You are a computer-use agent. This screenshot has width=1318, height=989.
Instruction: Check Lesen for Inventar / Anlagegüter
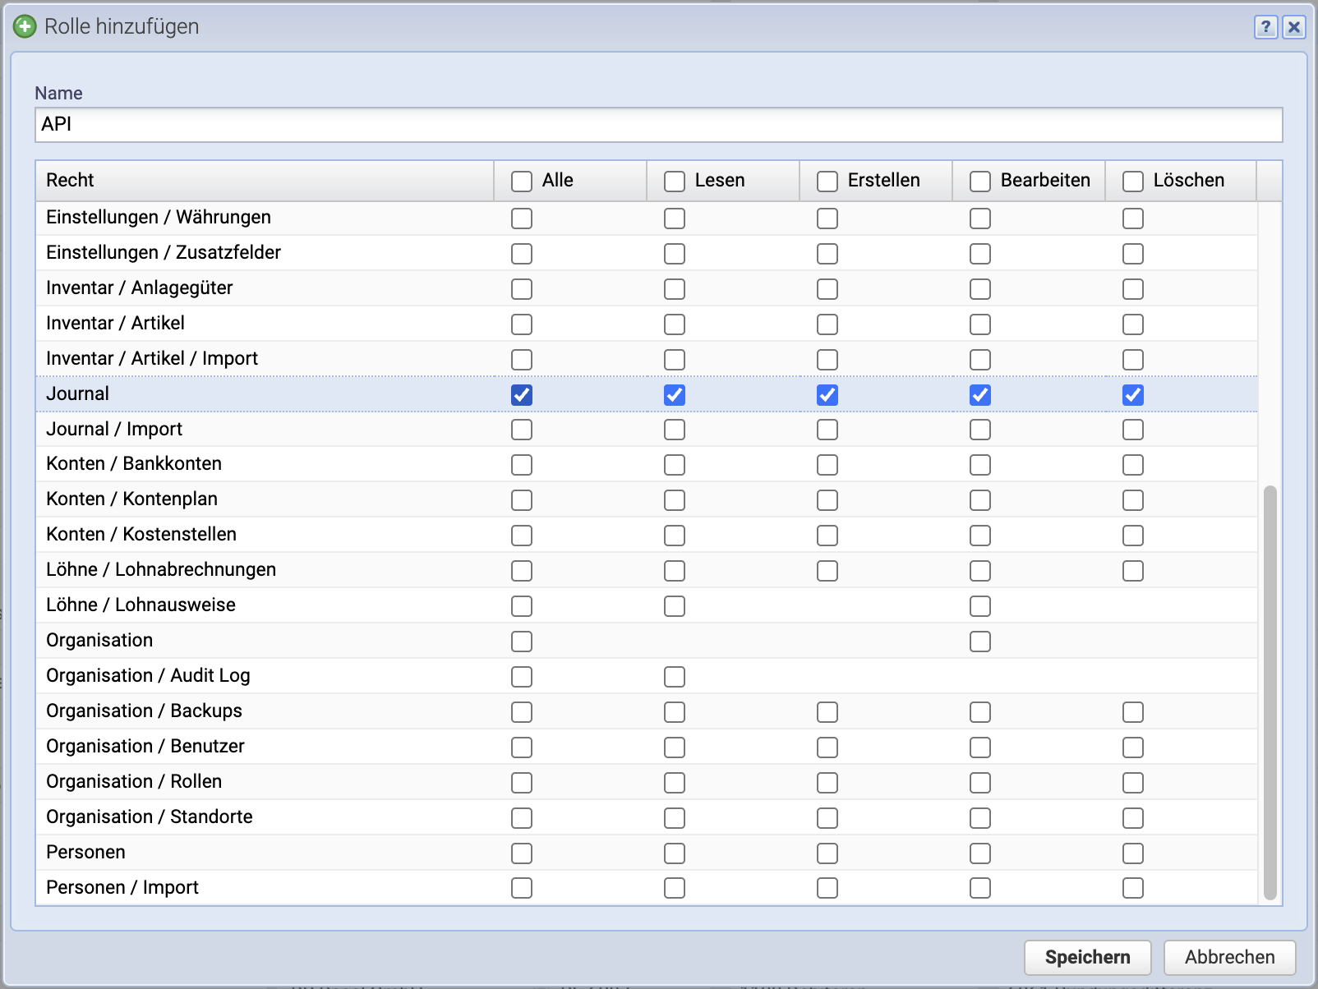coord(675,289)
